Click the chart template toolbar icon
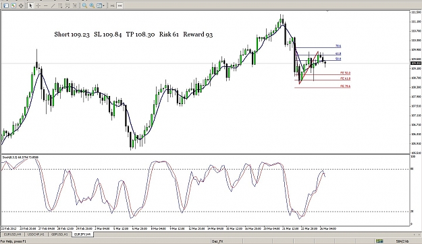 [99, 5]
